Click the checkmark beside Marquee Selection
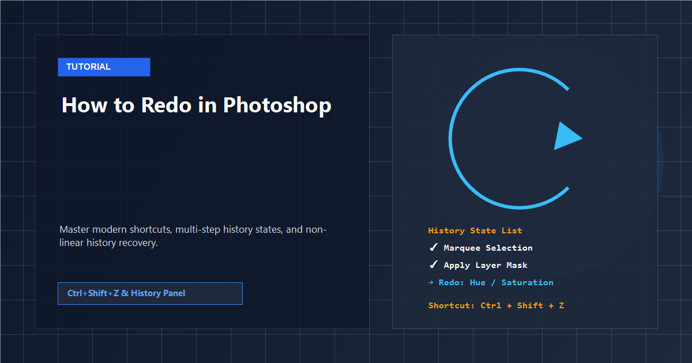 434,248
